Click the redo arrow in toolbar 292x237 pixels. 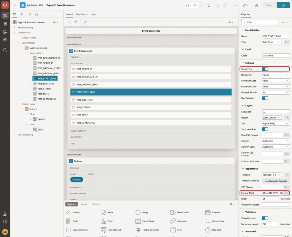point(224,5)
